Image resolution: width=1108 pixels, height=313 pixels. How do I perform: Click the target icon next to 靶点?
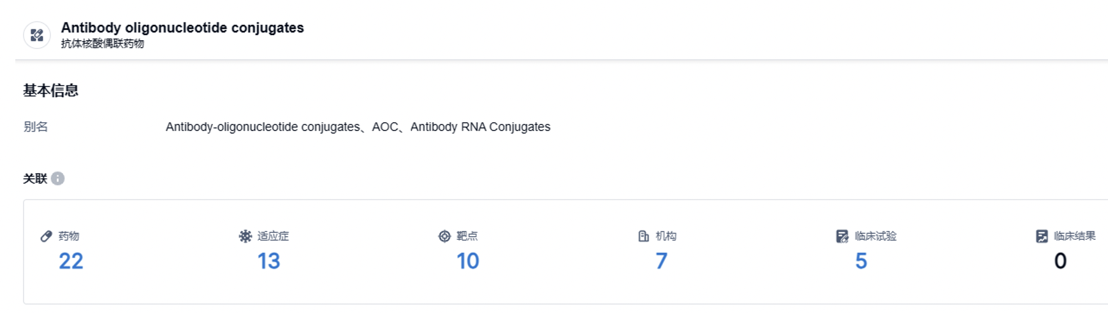[444, 237]
